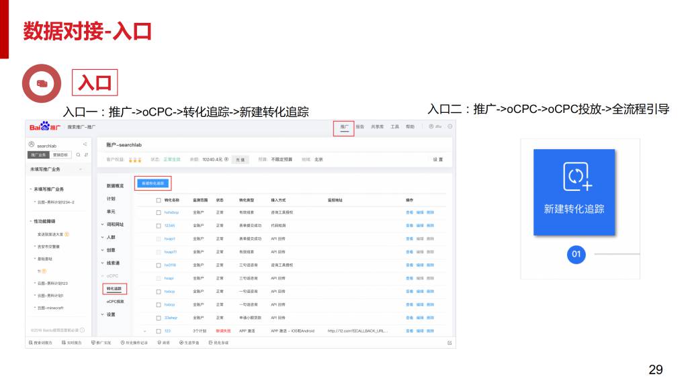
Task: Click the sort arrows icon beside search
Action: pos(86,155)
